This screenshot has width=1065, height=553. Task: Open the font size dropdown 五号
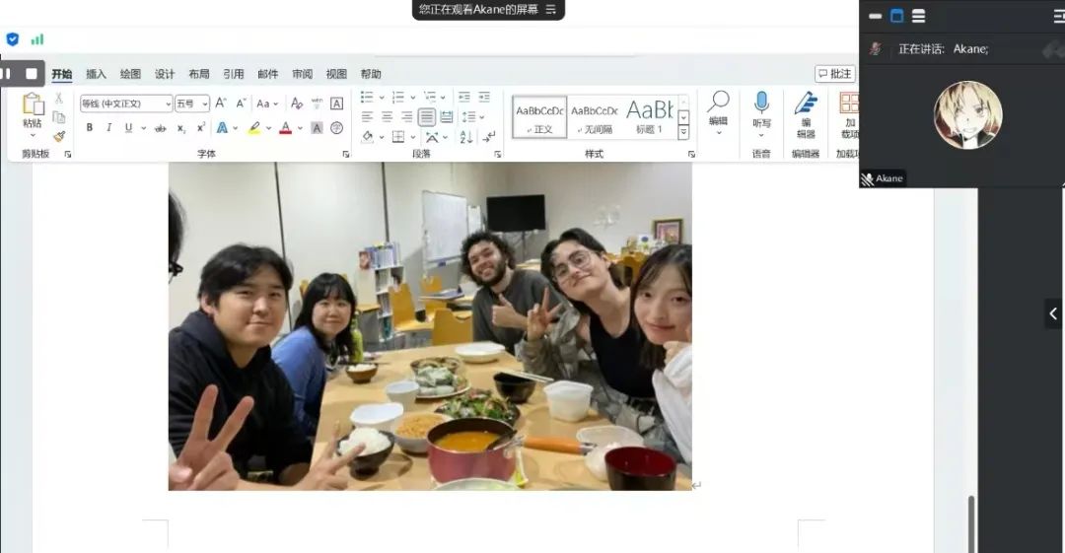(x=191, y=104)
